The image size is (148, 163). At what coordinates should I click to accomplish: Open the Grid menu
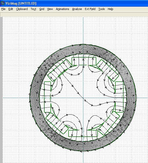tap(42, 9)
